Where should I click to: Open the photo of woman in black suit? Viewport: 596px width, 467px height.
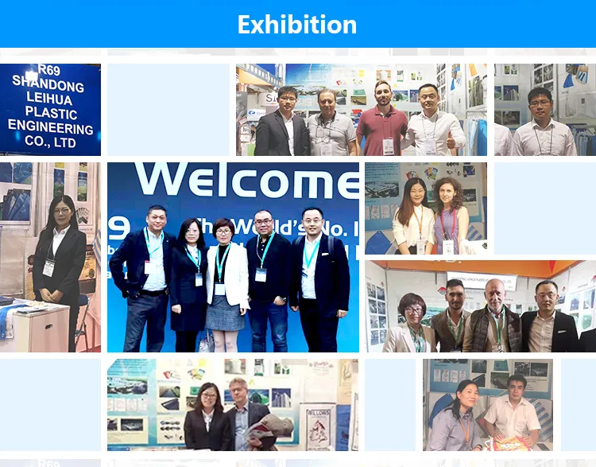(50, 256)
